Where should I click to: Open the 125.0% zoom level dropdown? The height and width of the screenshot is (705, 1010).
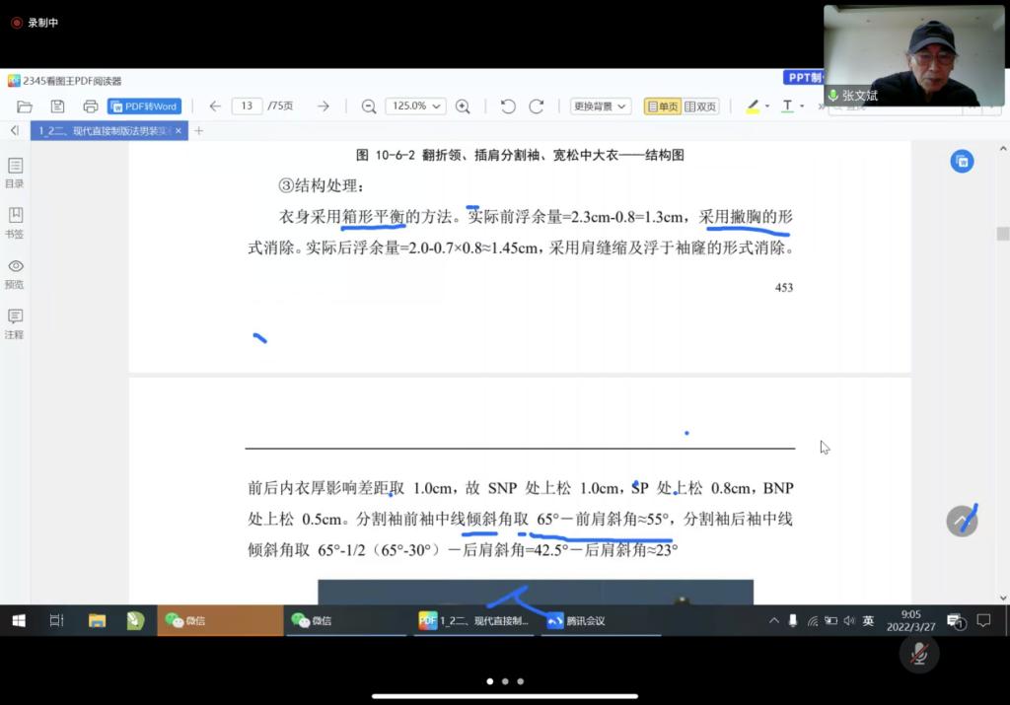coord(415,106)
